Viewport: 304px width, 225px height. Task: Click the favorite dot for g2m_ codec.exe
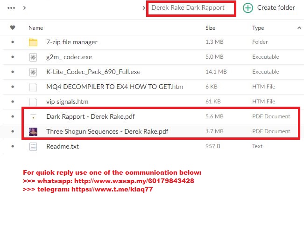(x=13, y=57)
